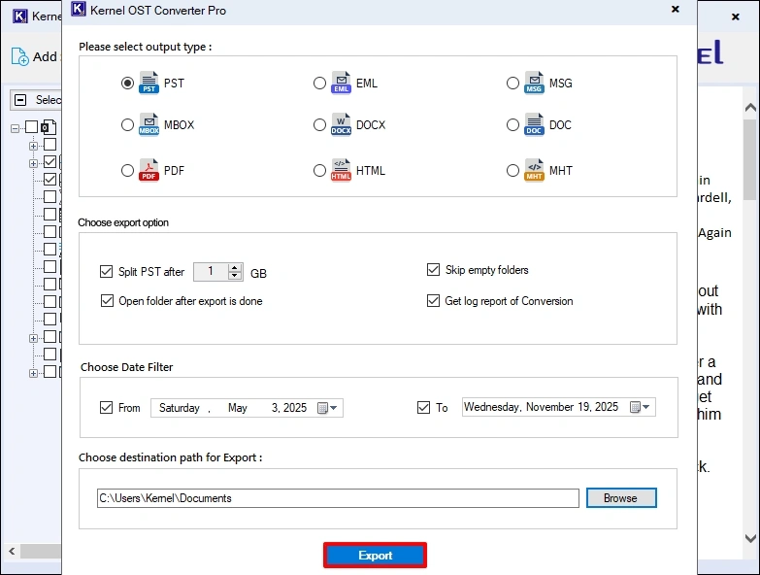Click the Kernel logo icon in background window
The height and width of the screenshot is (575, 760).
tap(19, 16)
